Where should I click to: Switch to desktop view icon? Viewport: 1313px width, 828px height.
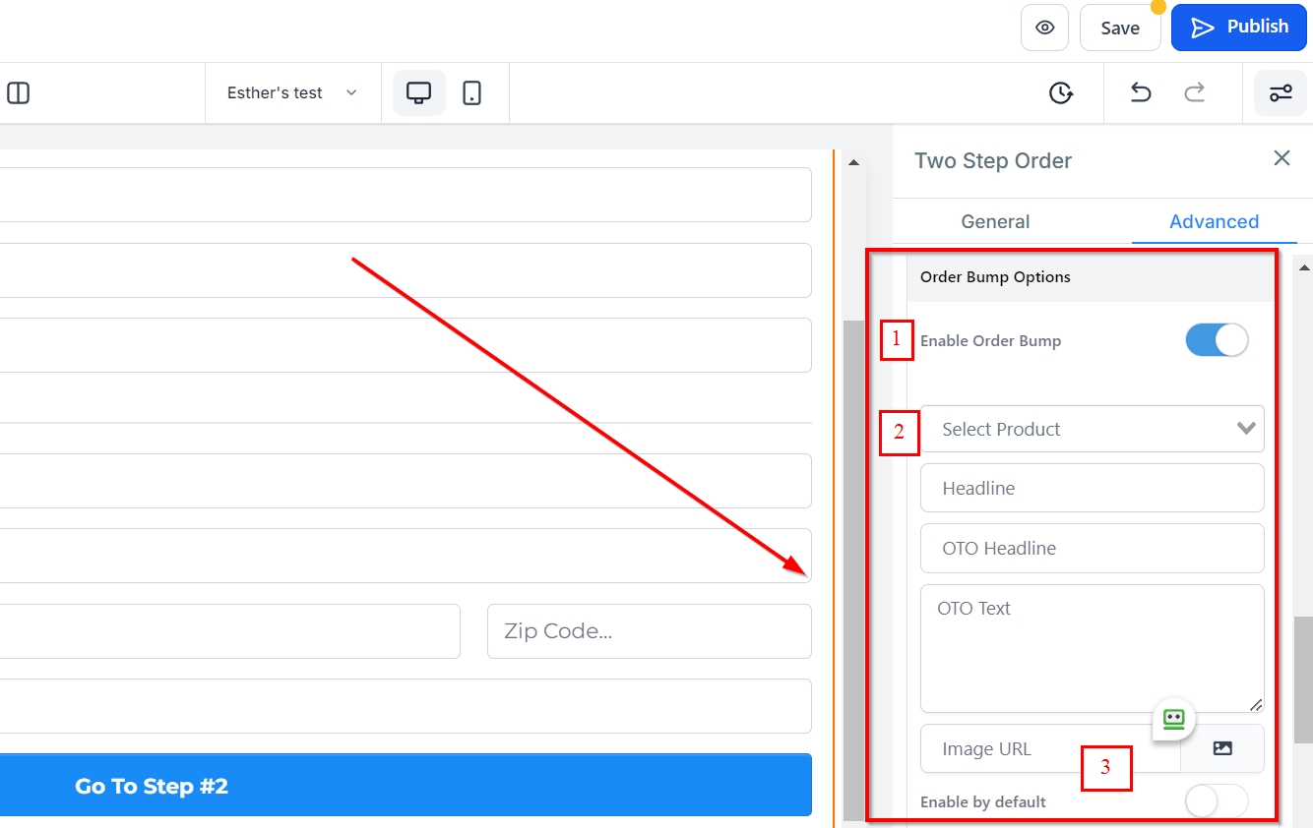[419, 93]
